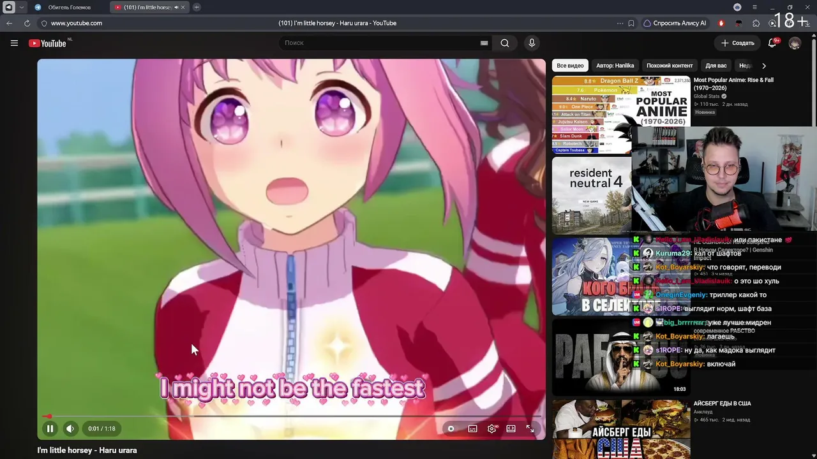Go to the YouTube home logo
Viewport: 817px width, 459px height.
click(x=48, y=43)
